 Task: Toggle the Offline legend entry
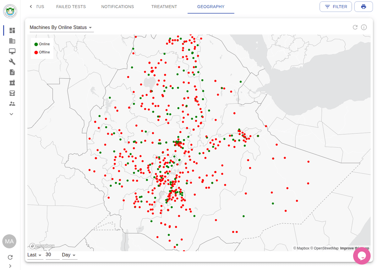(x=42, y=52)
